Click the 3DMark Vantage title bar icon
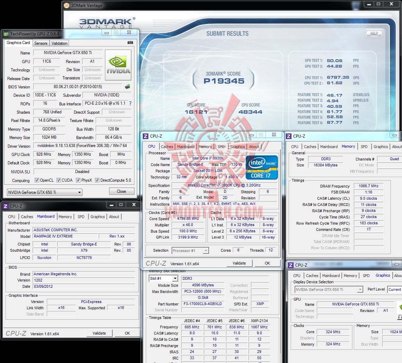 [x=67, y=6]
